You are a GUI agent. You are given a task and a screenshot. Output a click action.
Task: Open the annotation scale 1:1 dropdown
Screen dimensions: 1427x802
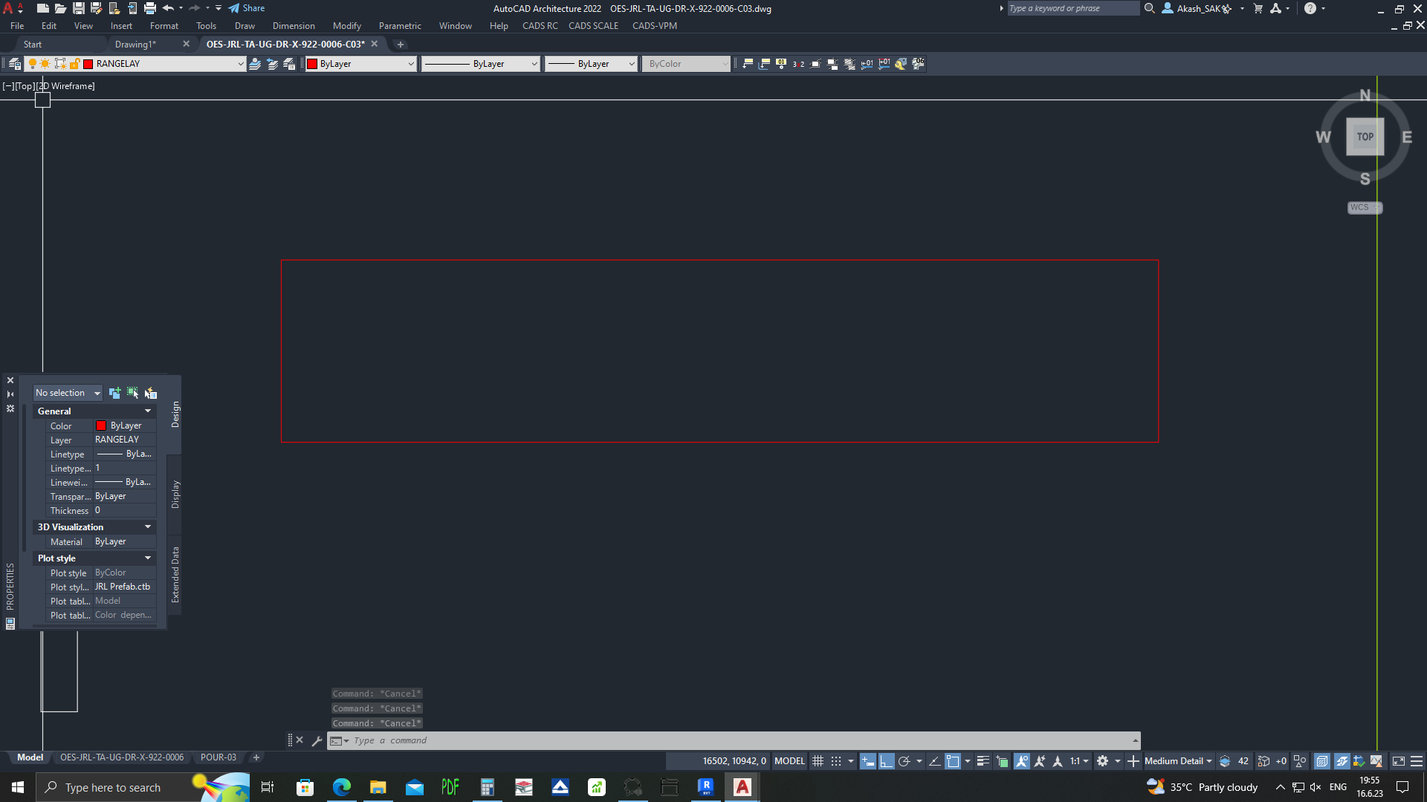[1079, 761]
